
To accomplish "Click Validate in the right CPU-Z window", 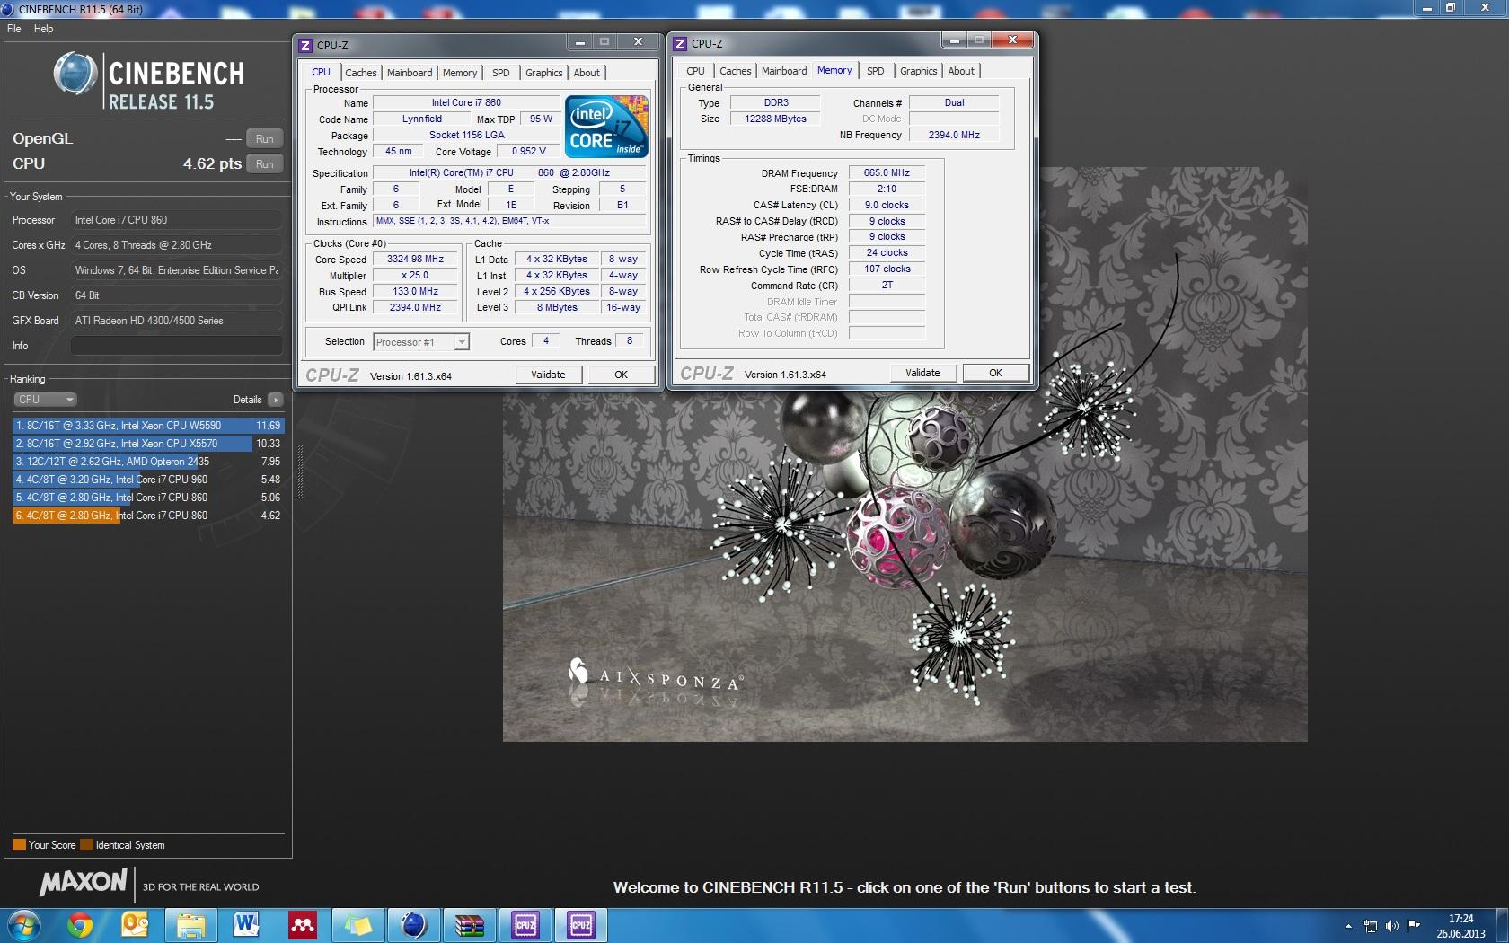I will [922, 373].
